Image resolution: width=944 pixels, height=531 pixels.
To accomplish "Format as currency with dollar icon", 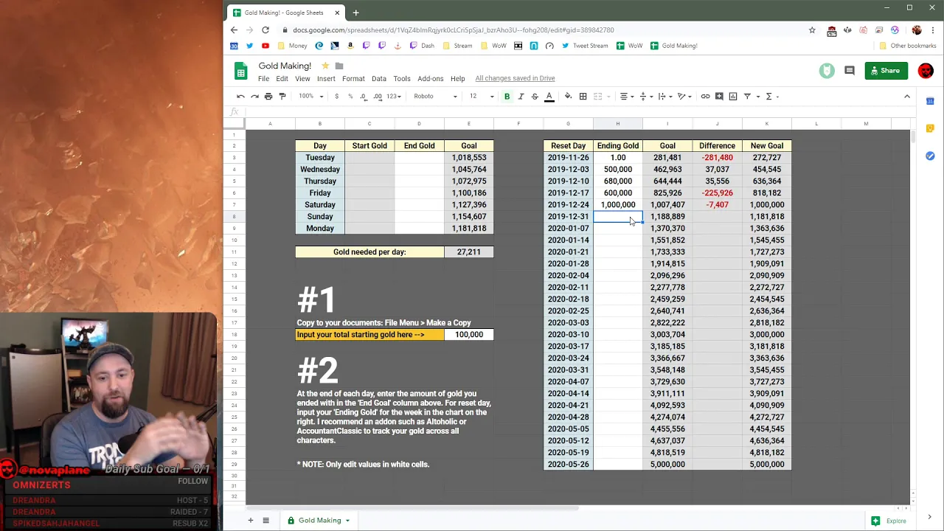I will coord(336,96).
